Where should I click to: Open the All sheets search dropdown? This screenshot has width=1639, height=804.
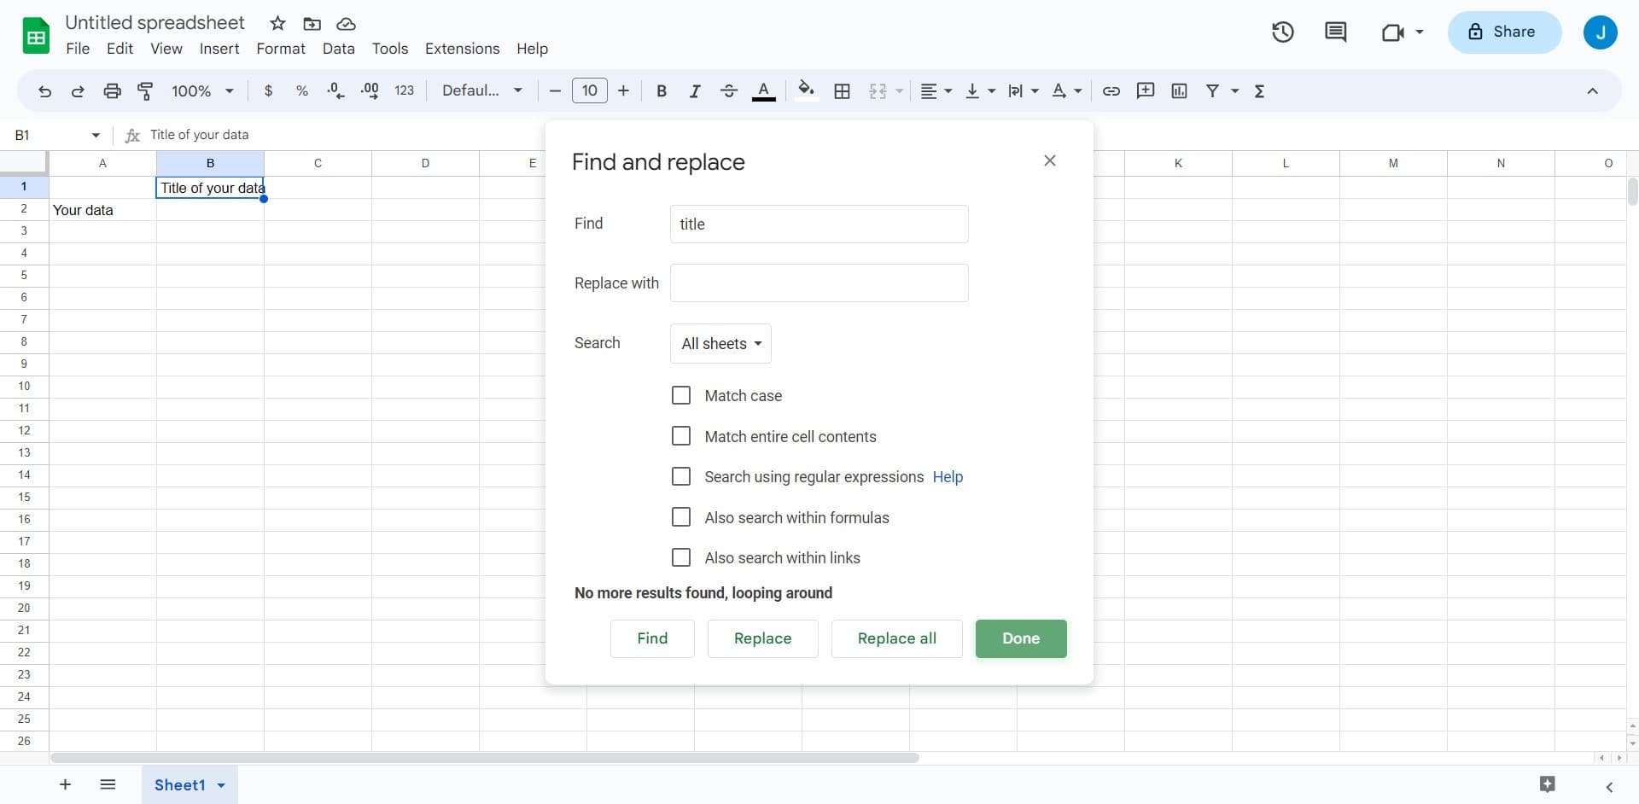tap(720, 343)
